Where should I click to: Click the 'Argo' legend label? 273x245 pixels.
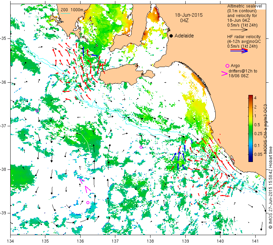point(235,66)
